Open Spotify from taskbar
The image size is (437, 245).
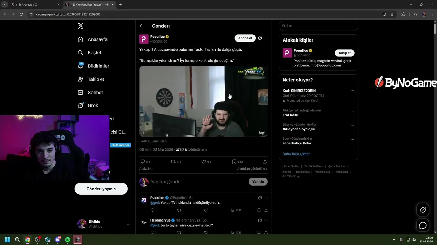coord(68,240)
